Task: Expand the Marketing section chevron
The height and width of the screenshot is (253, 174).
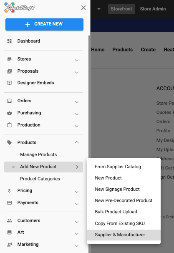Action: [x=77, y=246]
